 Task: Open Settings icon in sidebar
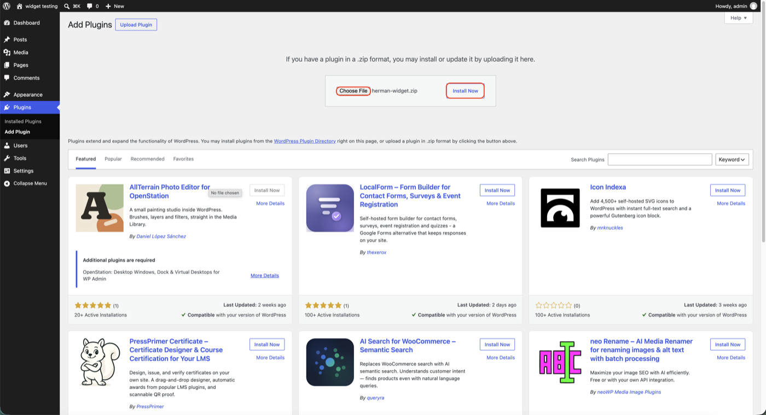point(7,171)
